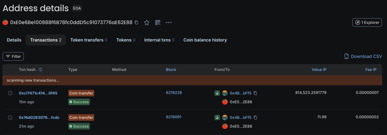The height and width of the screenshot is (135, 387).
Task: Click the 15m ago timestamp
Action: [x=26, y=102]
